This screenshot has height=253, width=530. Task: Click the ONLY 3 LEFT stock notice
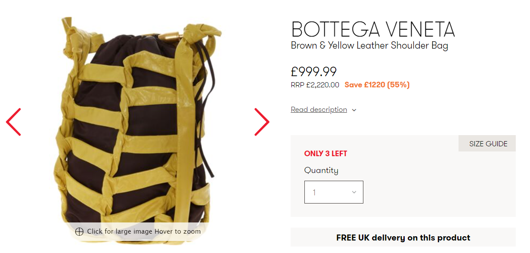click(x=325, y=154)
